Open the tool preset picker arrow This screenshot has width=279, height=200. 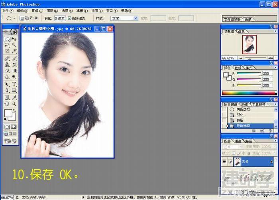coord(14,18)
